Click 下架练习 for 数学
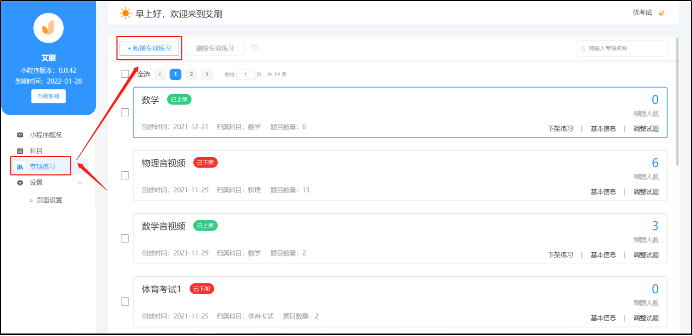The width and height of the screenshot is (692, 336). 560,129
